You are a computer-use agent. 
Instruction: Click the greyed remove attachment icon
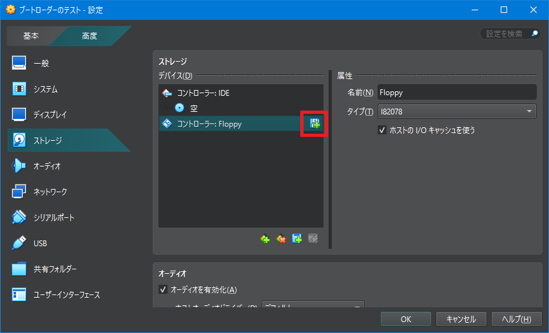tap(313, 239)
